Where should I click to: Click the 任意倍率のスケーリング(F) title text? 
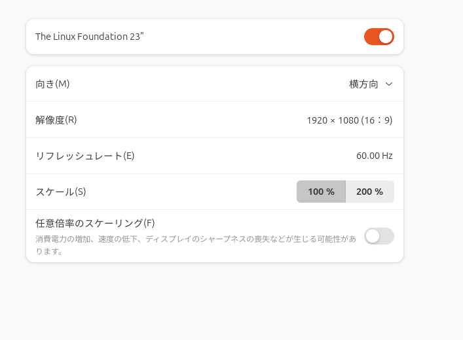(x=95, y=223)
